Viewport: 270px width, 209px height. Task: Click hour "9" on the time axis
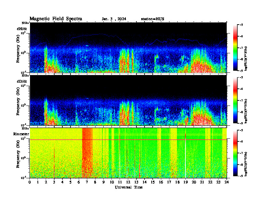click(x=104, y=182)
